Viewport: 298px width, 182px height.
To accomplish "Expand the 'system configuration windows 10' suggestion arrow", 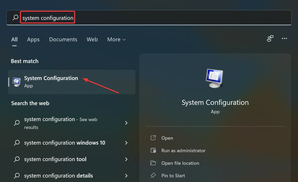I will coord(126,143).
